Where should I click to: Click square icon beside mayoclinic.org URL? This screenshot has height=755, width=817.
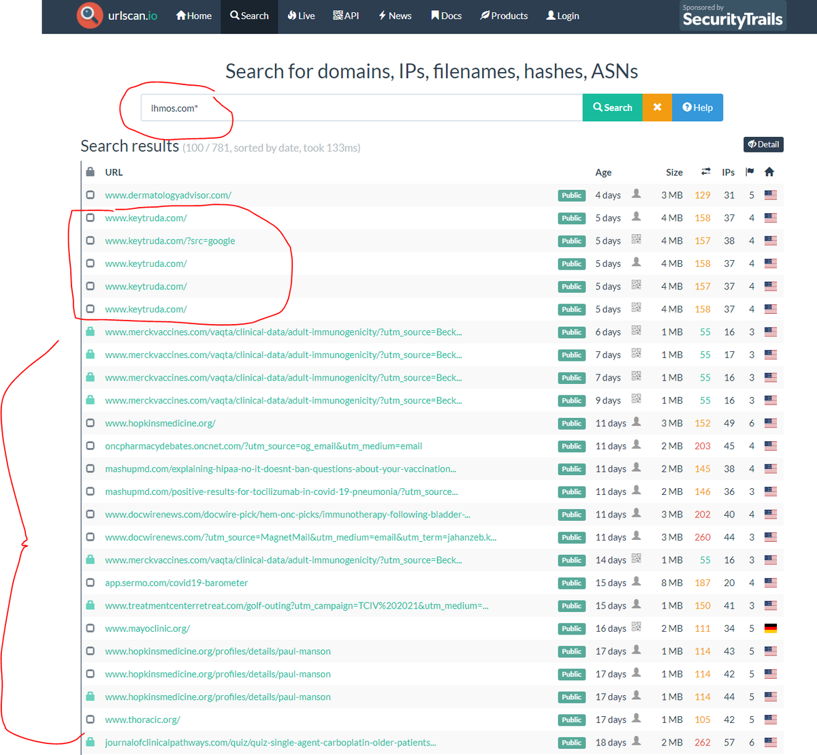click(x=90, y=628)
